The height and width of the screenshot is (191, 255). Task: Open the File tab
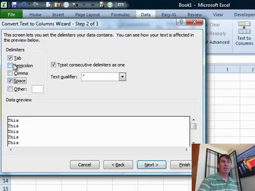(x=11, y=15)
